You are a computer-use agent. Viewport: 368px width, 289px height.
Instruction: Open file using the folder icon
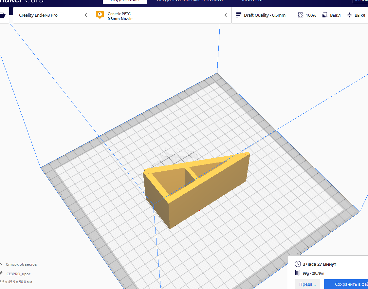click(3, 15)
